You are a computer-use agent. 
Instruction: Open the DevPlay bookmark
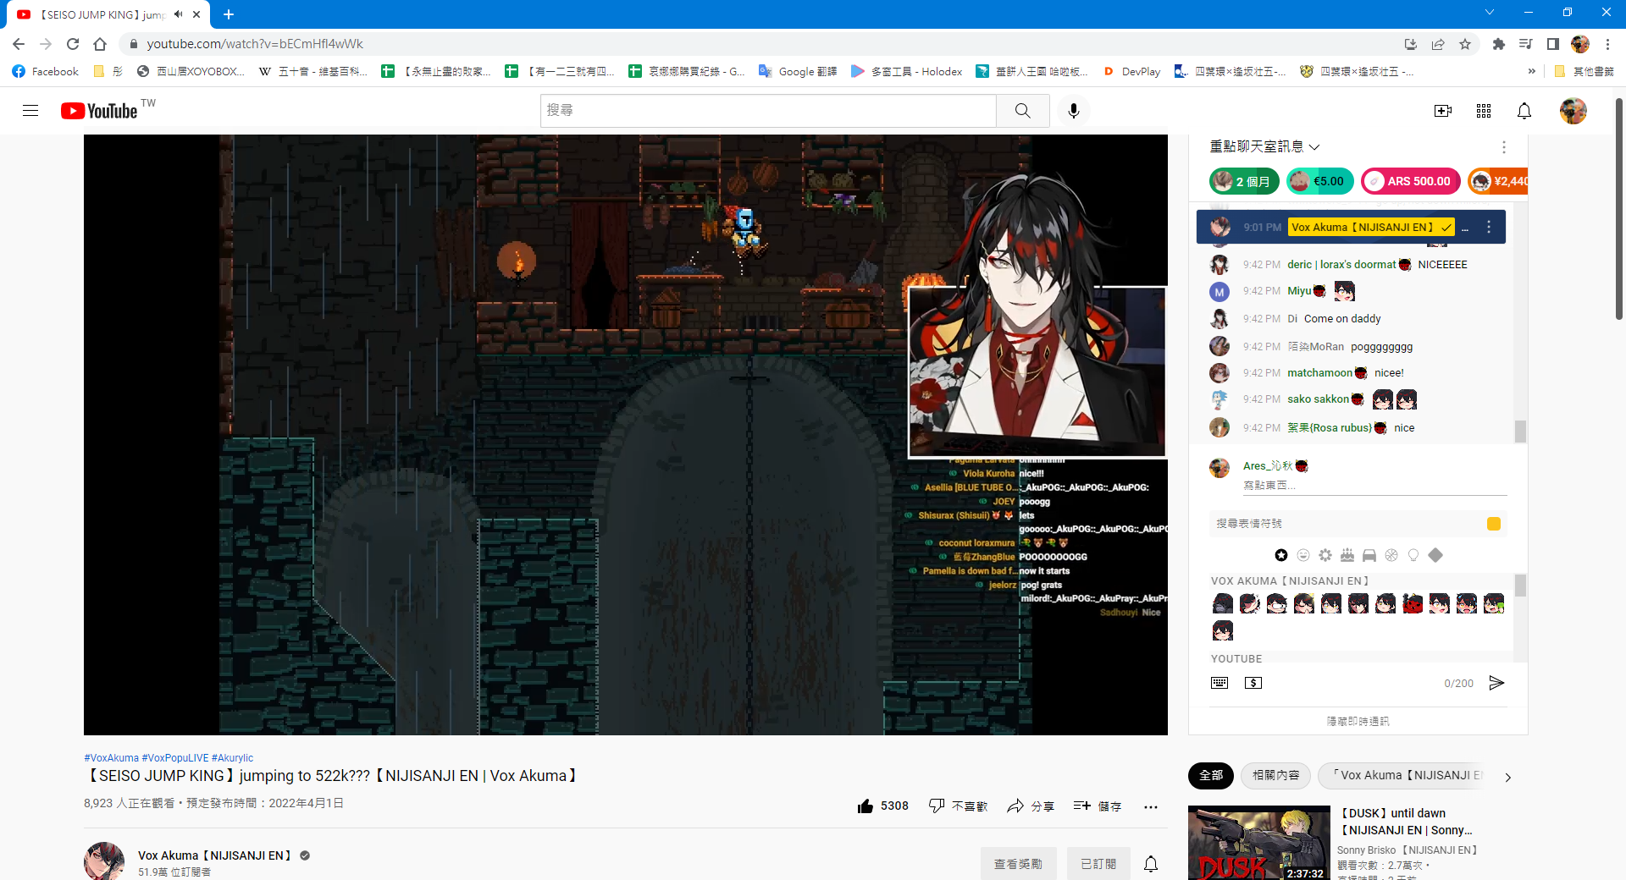[x=1131, y=72]
